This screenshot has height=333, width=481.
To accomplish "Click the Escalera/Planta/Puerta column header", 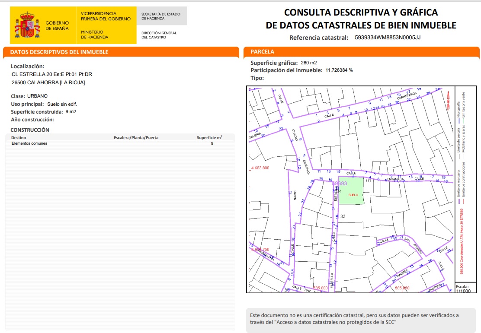I will [136, 138].
